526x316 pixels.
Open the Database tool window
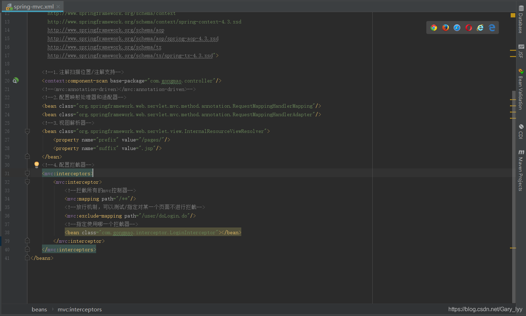click(x=521, y=20)
